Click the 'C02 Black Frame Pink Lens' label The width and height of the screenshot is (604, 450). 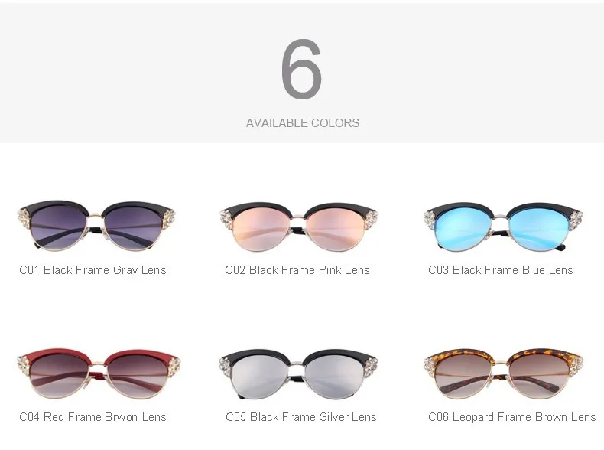coord(297,270)
